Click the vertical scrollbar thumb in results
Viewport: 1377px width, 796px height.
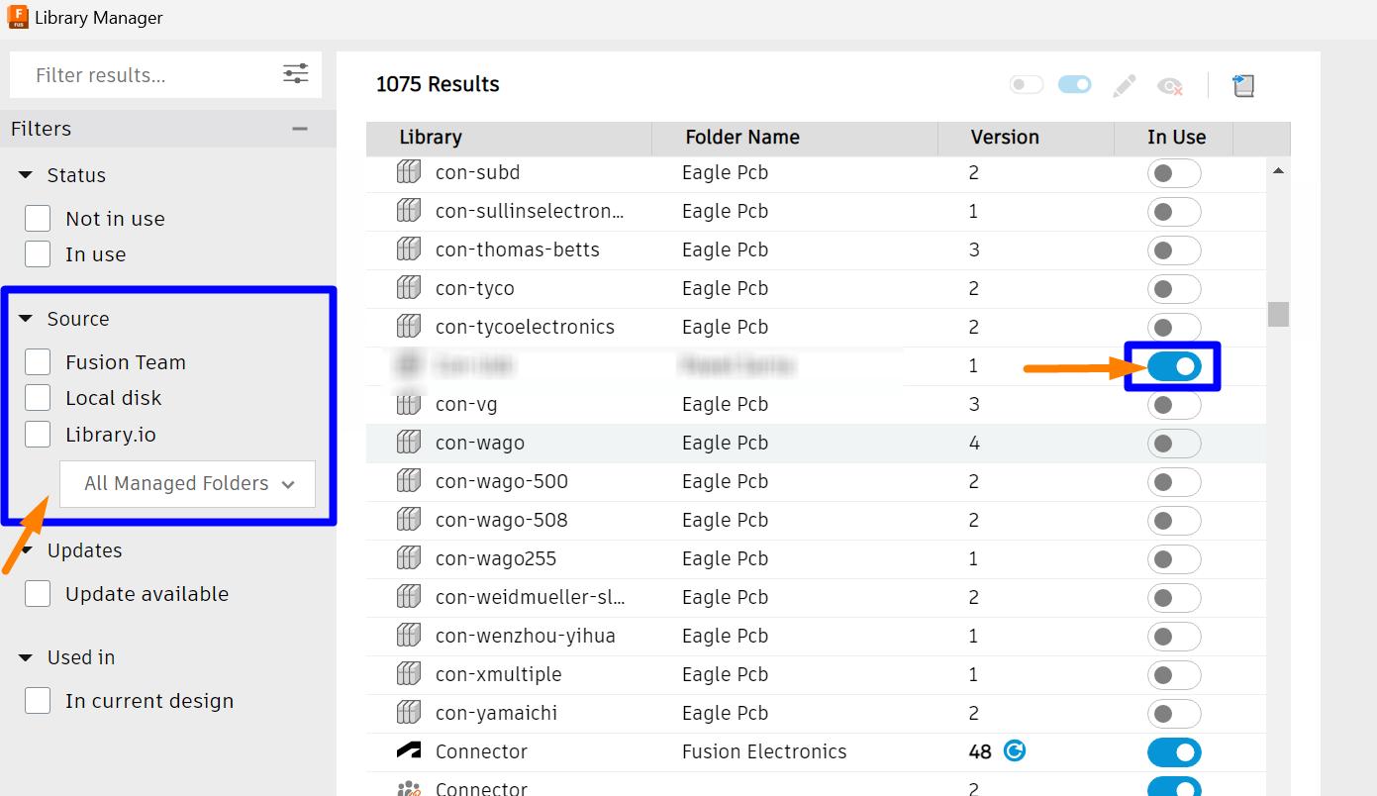pos(1278,314)
